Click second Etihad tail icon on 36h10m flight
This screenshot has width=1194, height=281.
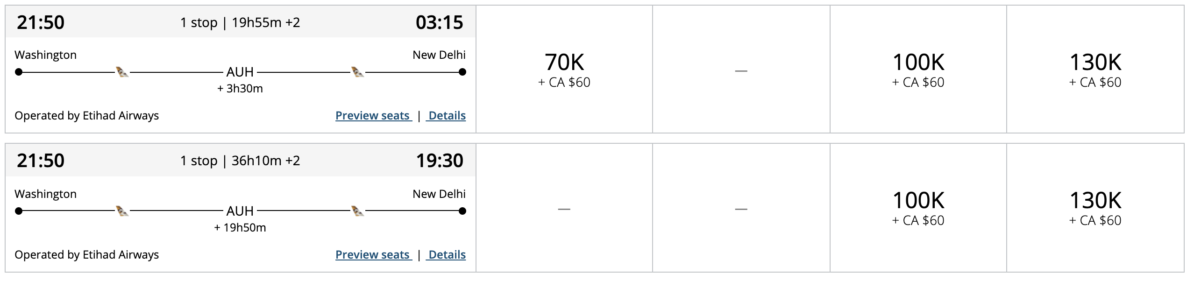(357, 211)
